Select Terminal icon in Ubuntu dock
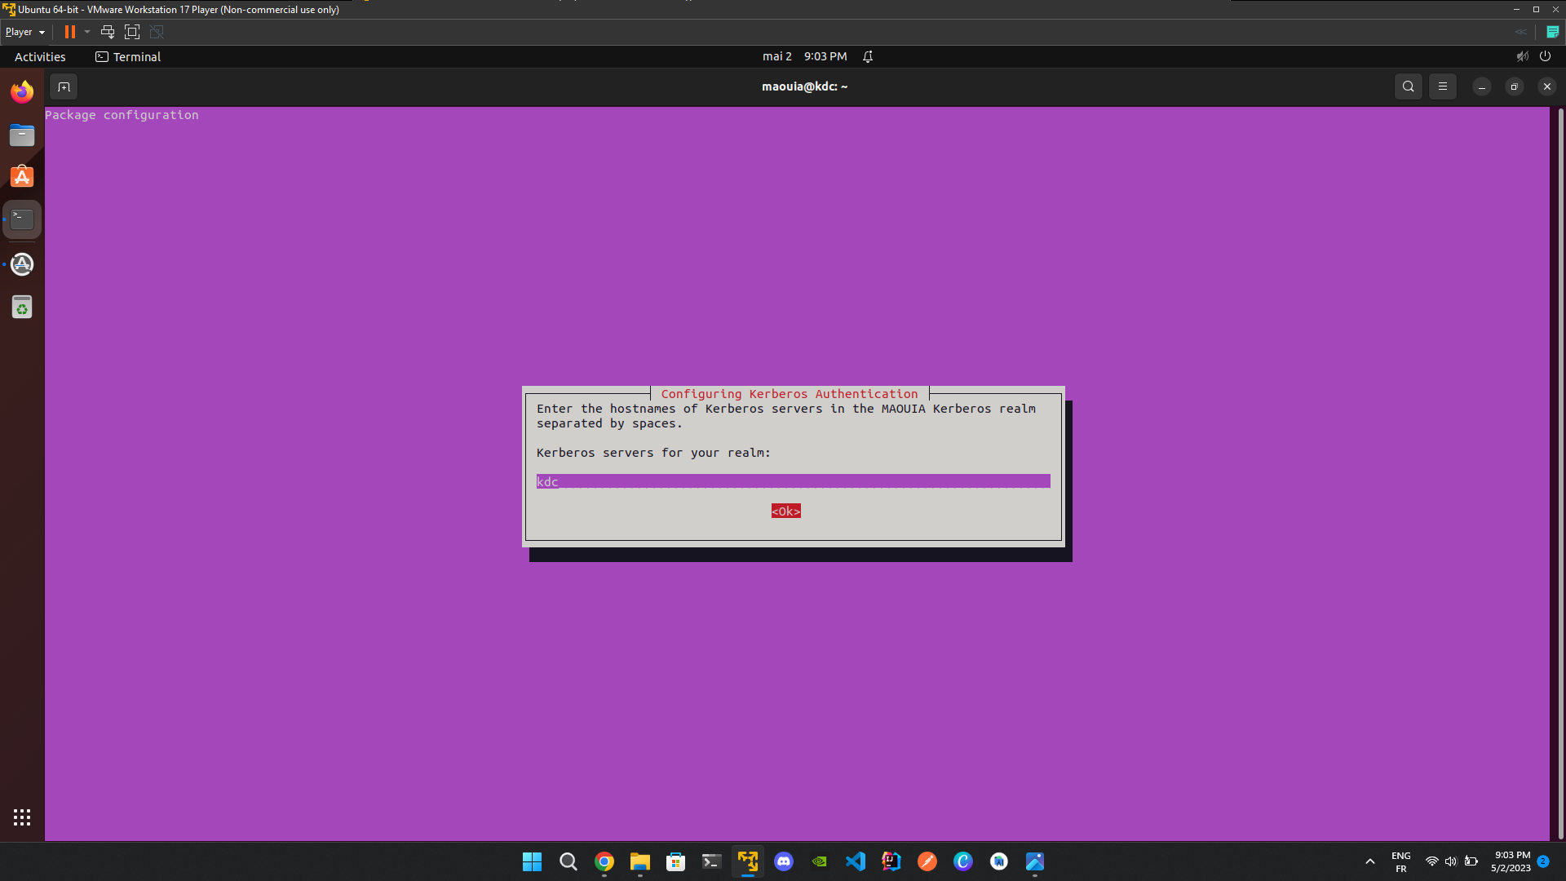The image size is (1566, 881). coord(22,219)
